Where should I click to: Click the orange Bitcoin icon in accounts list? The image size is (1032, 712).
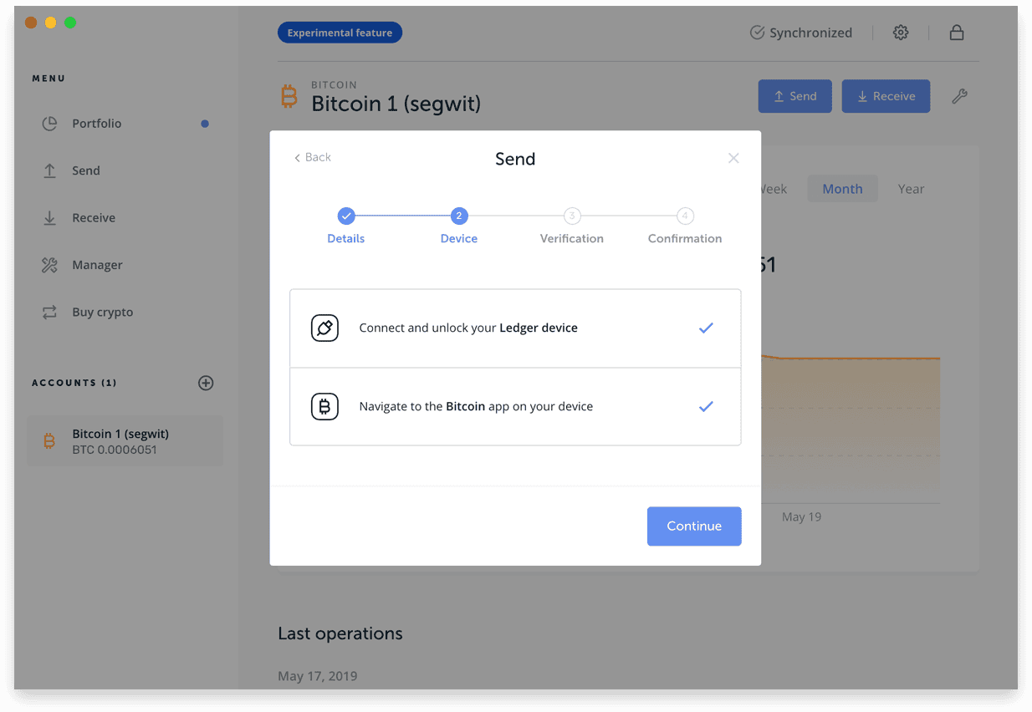49,441
